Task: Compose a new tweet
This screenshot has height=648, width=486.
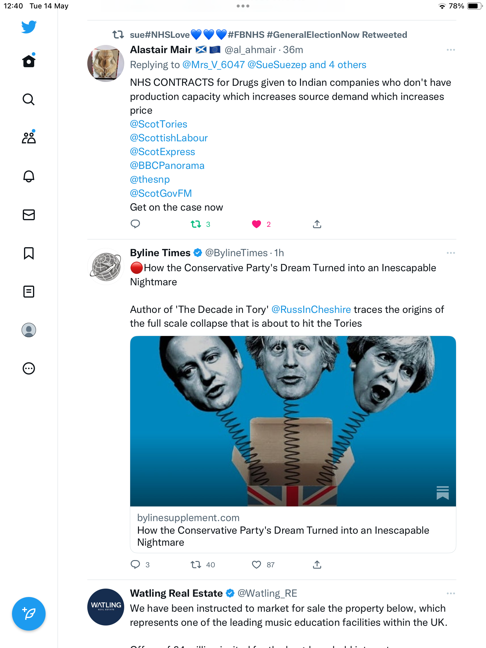Action: (29, 614)
